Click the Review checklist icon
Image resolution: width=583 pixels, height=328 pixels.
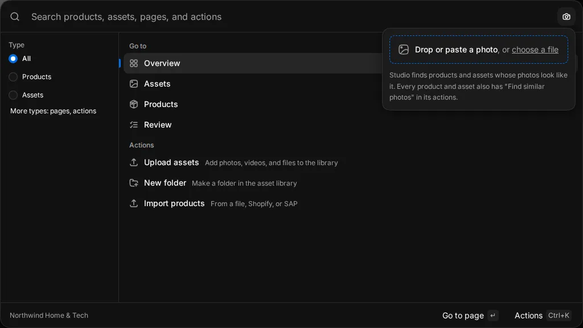pyautogui.click(x=134, y=125)
